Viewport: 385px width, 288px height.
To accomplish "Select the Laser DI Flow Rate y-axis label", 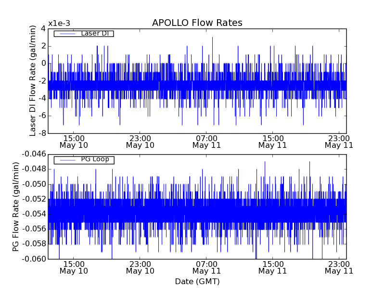I will coord(33,81).
